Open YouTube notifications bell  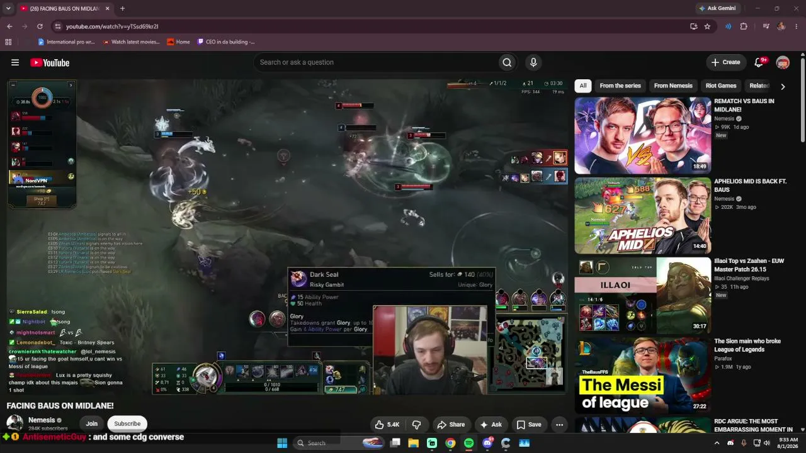[x=759, y=62]
